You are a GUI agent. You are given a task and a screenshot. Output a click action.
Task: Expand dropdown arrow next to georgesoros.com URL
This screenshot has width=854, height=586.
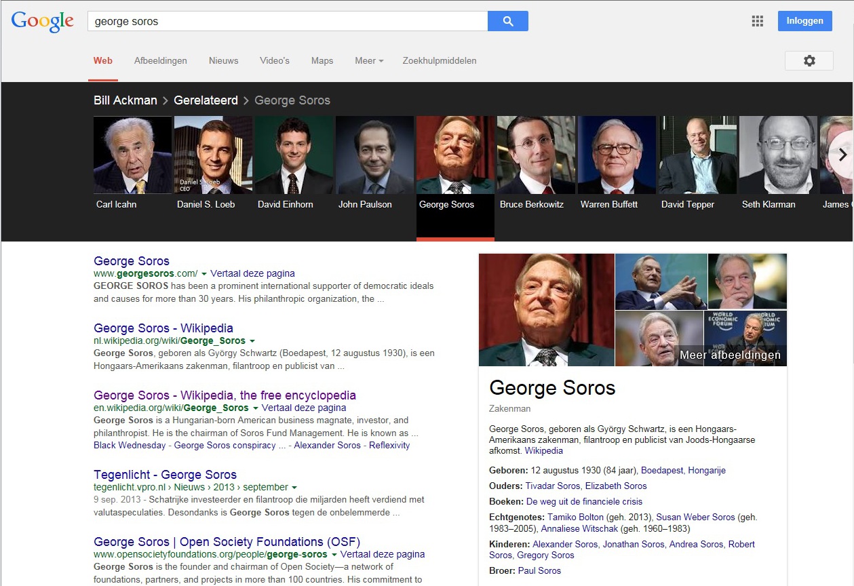click(x=203, y=274)
